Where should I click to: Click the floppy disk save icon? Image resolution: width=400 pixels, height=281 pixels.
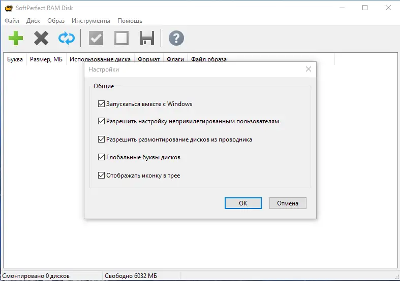click(147, 38)
